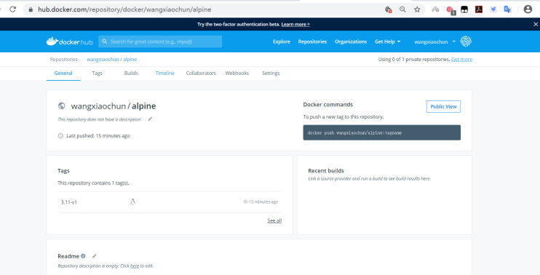Screen dimensions: 540x275
Task: Click the lock icon in the address bar
Action: coord(31,9)
